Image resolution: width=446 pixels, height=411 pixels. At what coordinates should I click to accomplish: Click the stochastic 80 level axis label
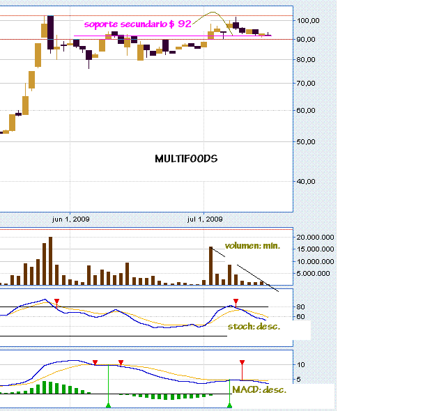301,307
